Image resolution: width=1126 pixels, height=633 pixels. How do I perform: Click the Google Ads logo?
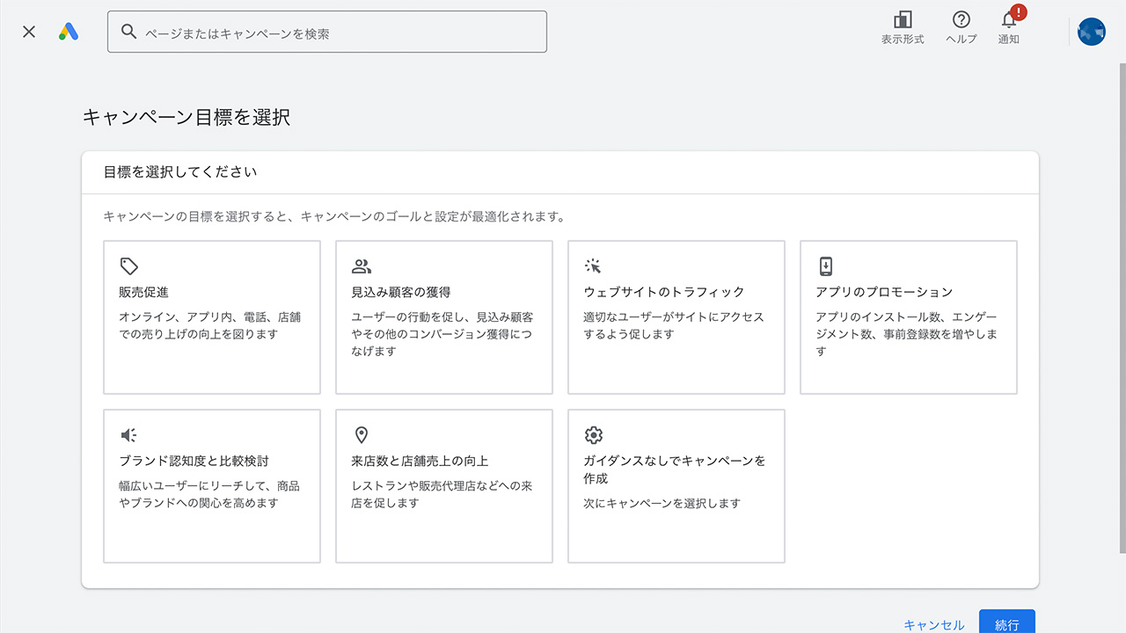69,31
